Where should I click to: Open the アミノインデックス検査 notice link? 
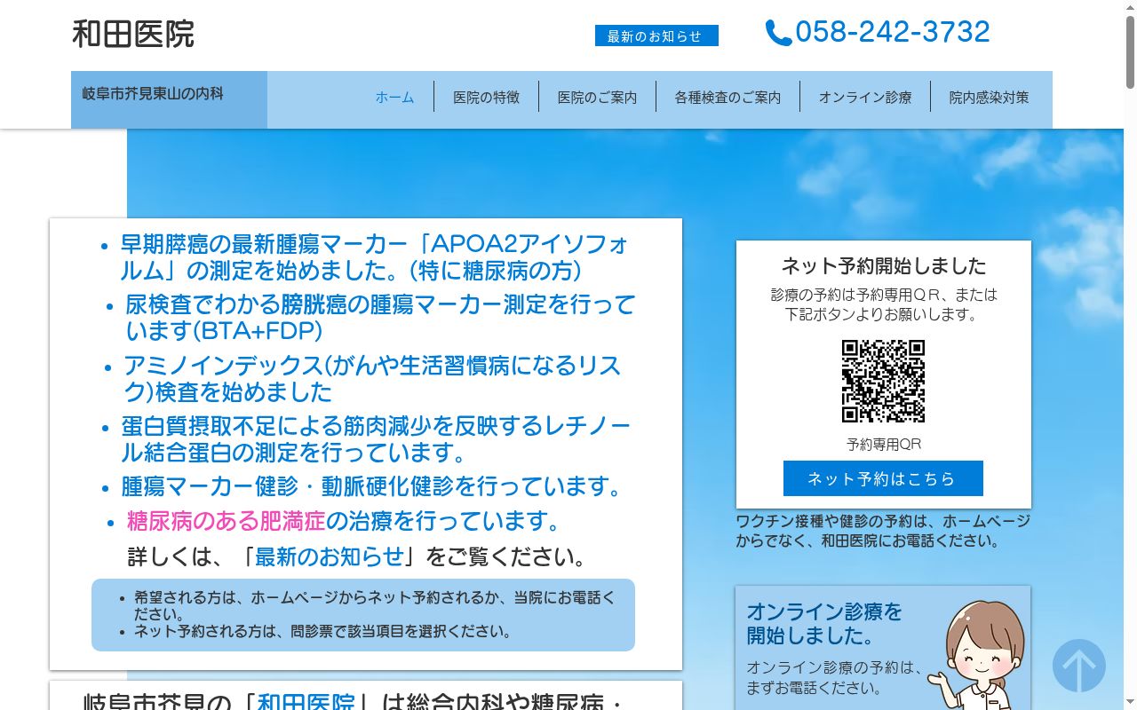[372, 379]
